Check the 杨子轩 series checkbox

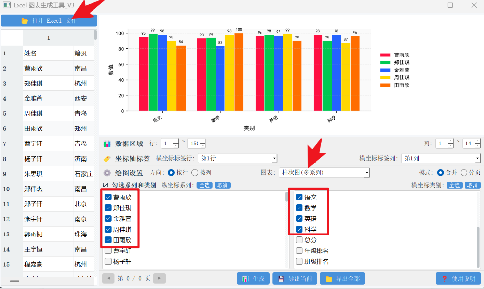(x=108, y=262)
